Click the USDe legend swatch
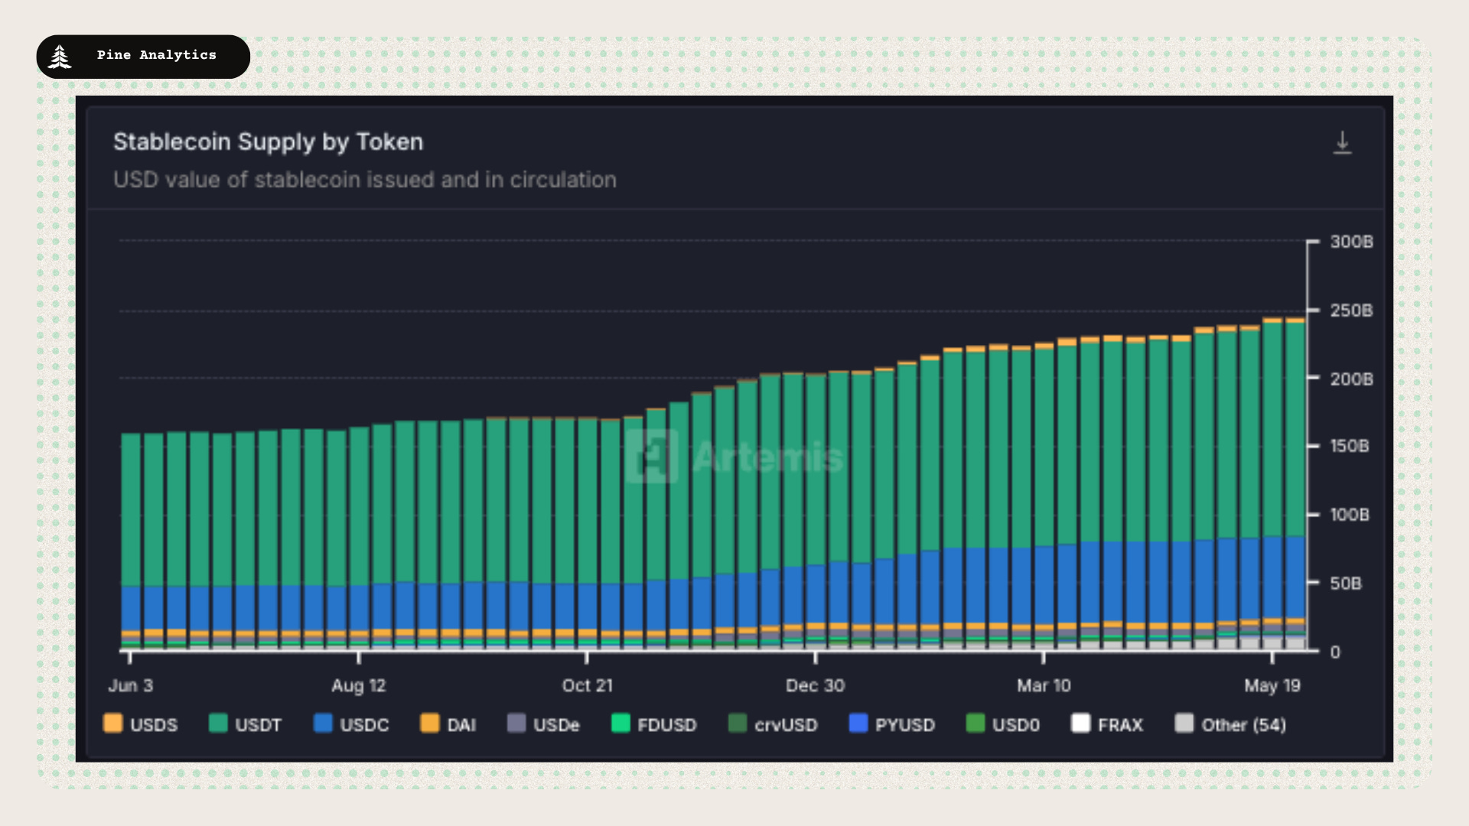This screenshot has width=1469, height=826. pyautogui.click(x=516, y=724)
